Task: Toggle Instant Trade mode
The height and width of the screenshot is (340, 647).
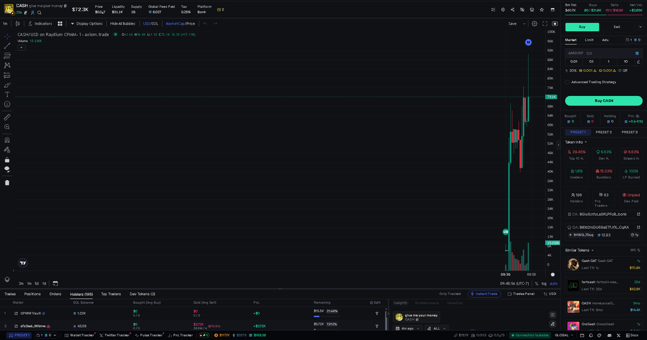Action: pyautogui.click(x=484, y=294)
